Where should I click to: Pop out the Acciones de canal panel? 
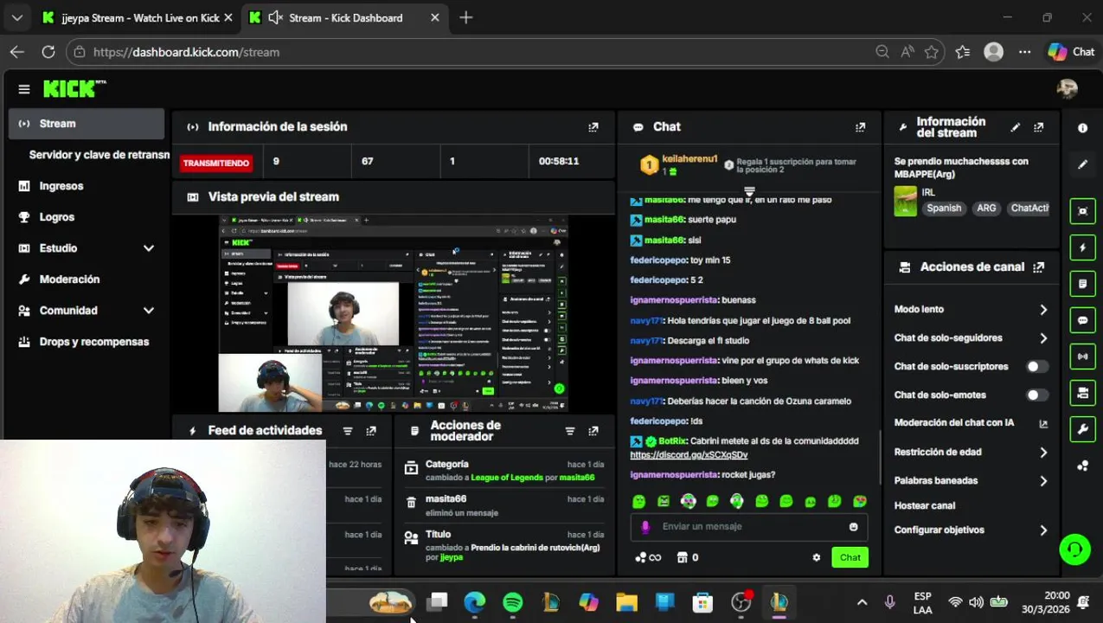[x=1039, y=267]
